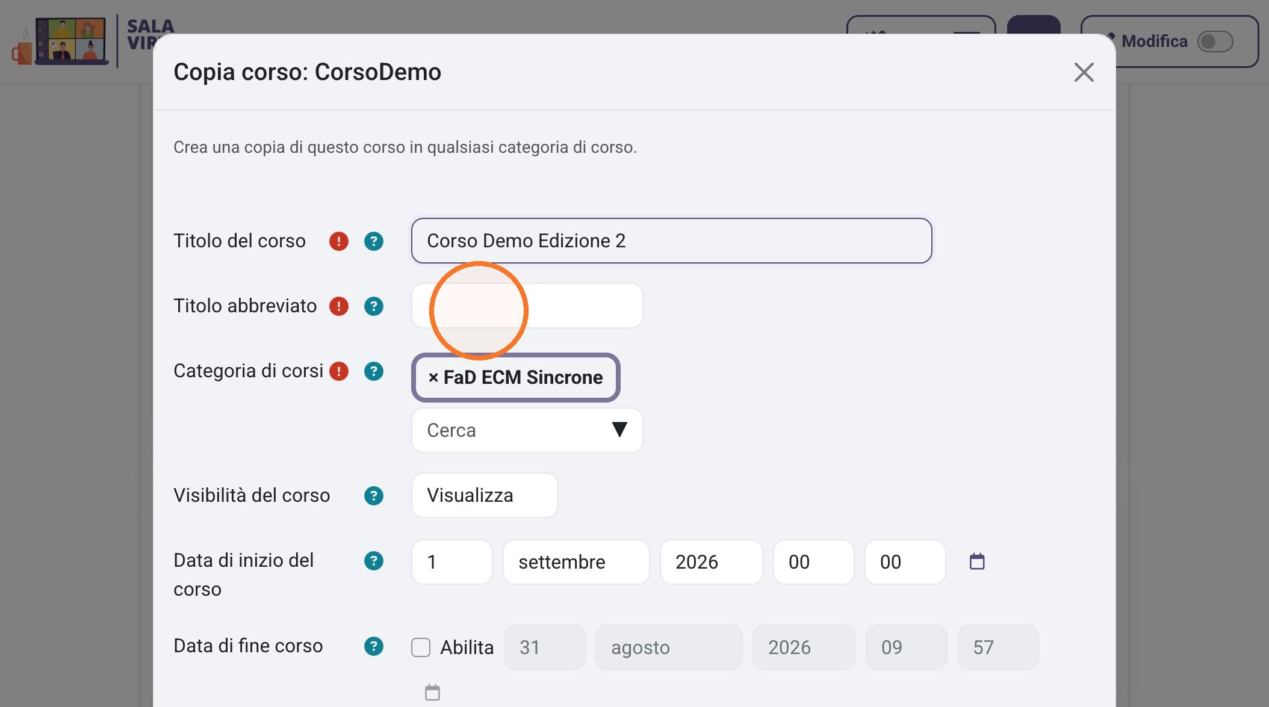Open the Visualizza visibility dropdown

[x=485, y=495]
